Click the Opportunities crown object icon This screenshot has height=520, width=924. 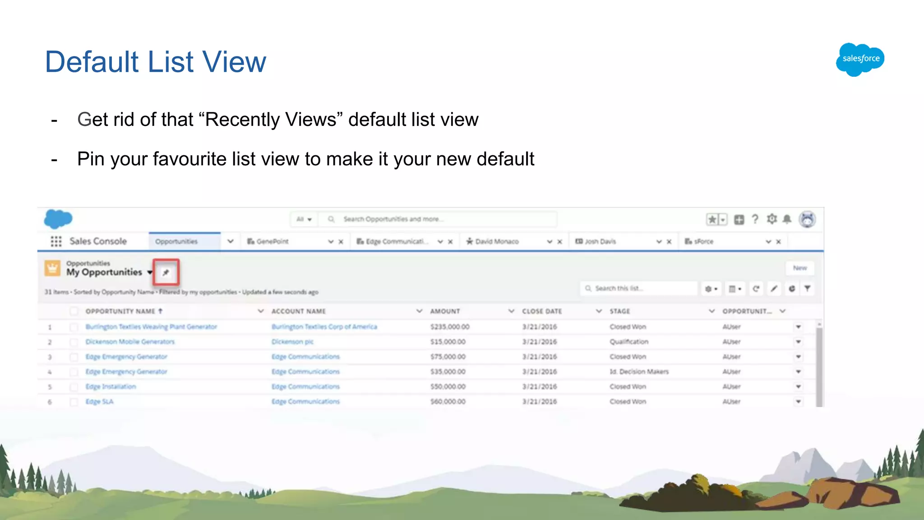52,268
